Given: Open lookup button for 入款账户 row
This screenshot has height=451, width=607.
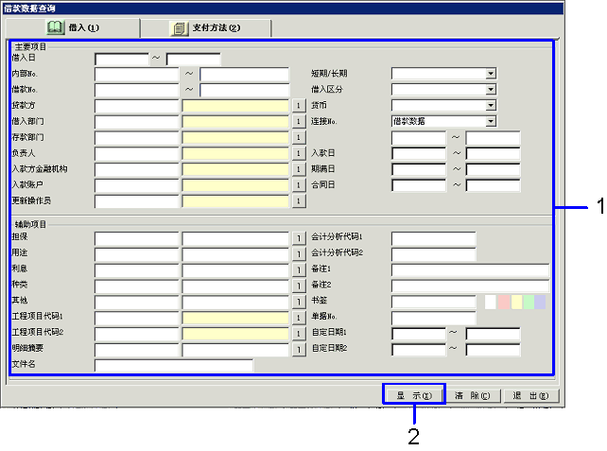Looking at the screenshot, I should pyautogui.click(x=299, y=184).
